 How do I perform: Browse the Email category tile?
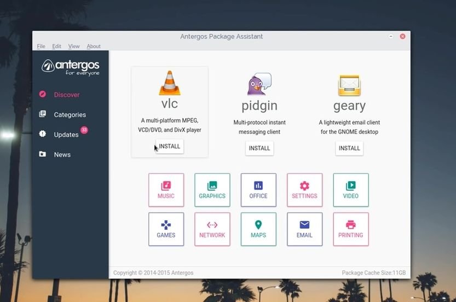coord(304,229)
